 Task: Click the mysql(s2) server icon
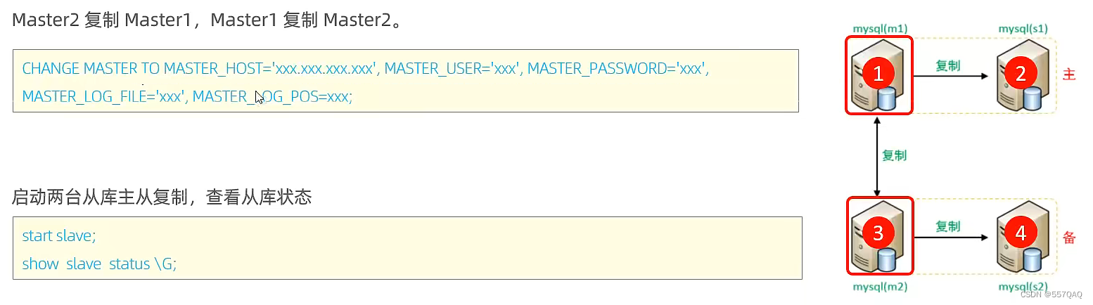1021,235
